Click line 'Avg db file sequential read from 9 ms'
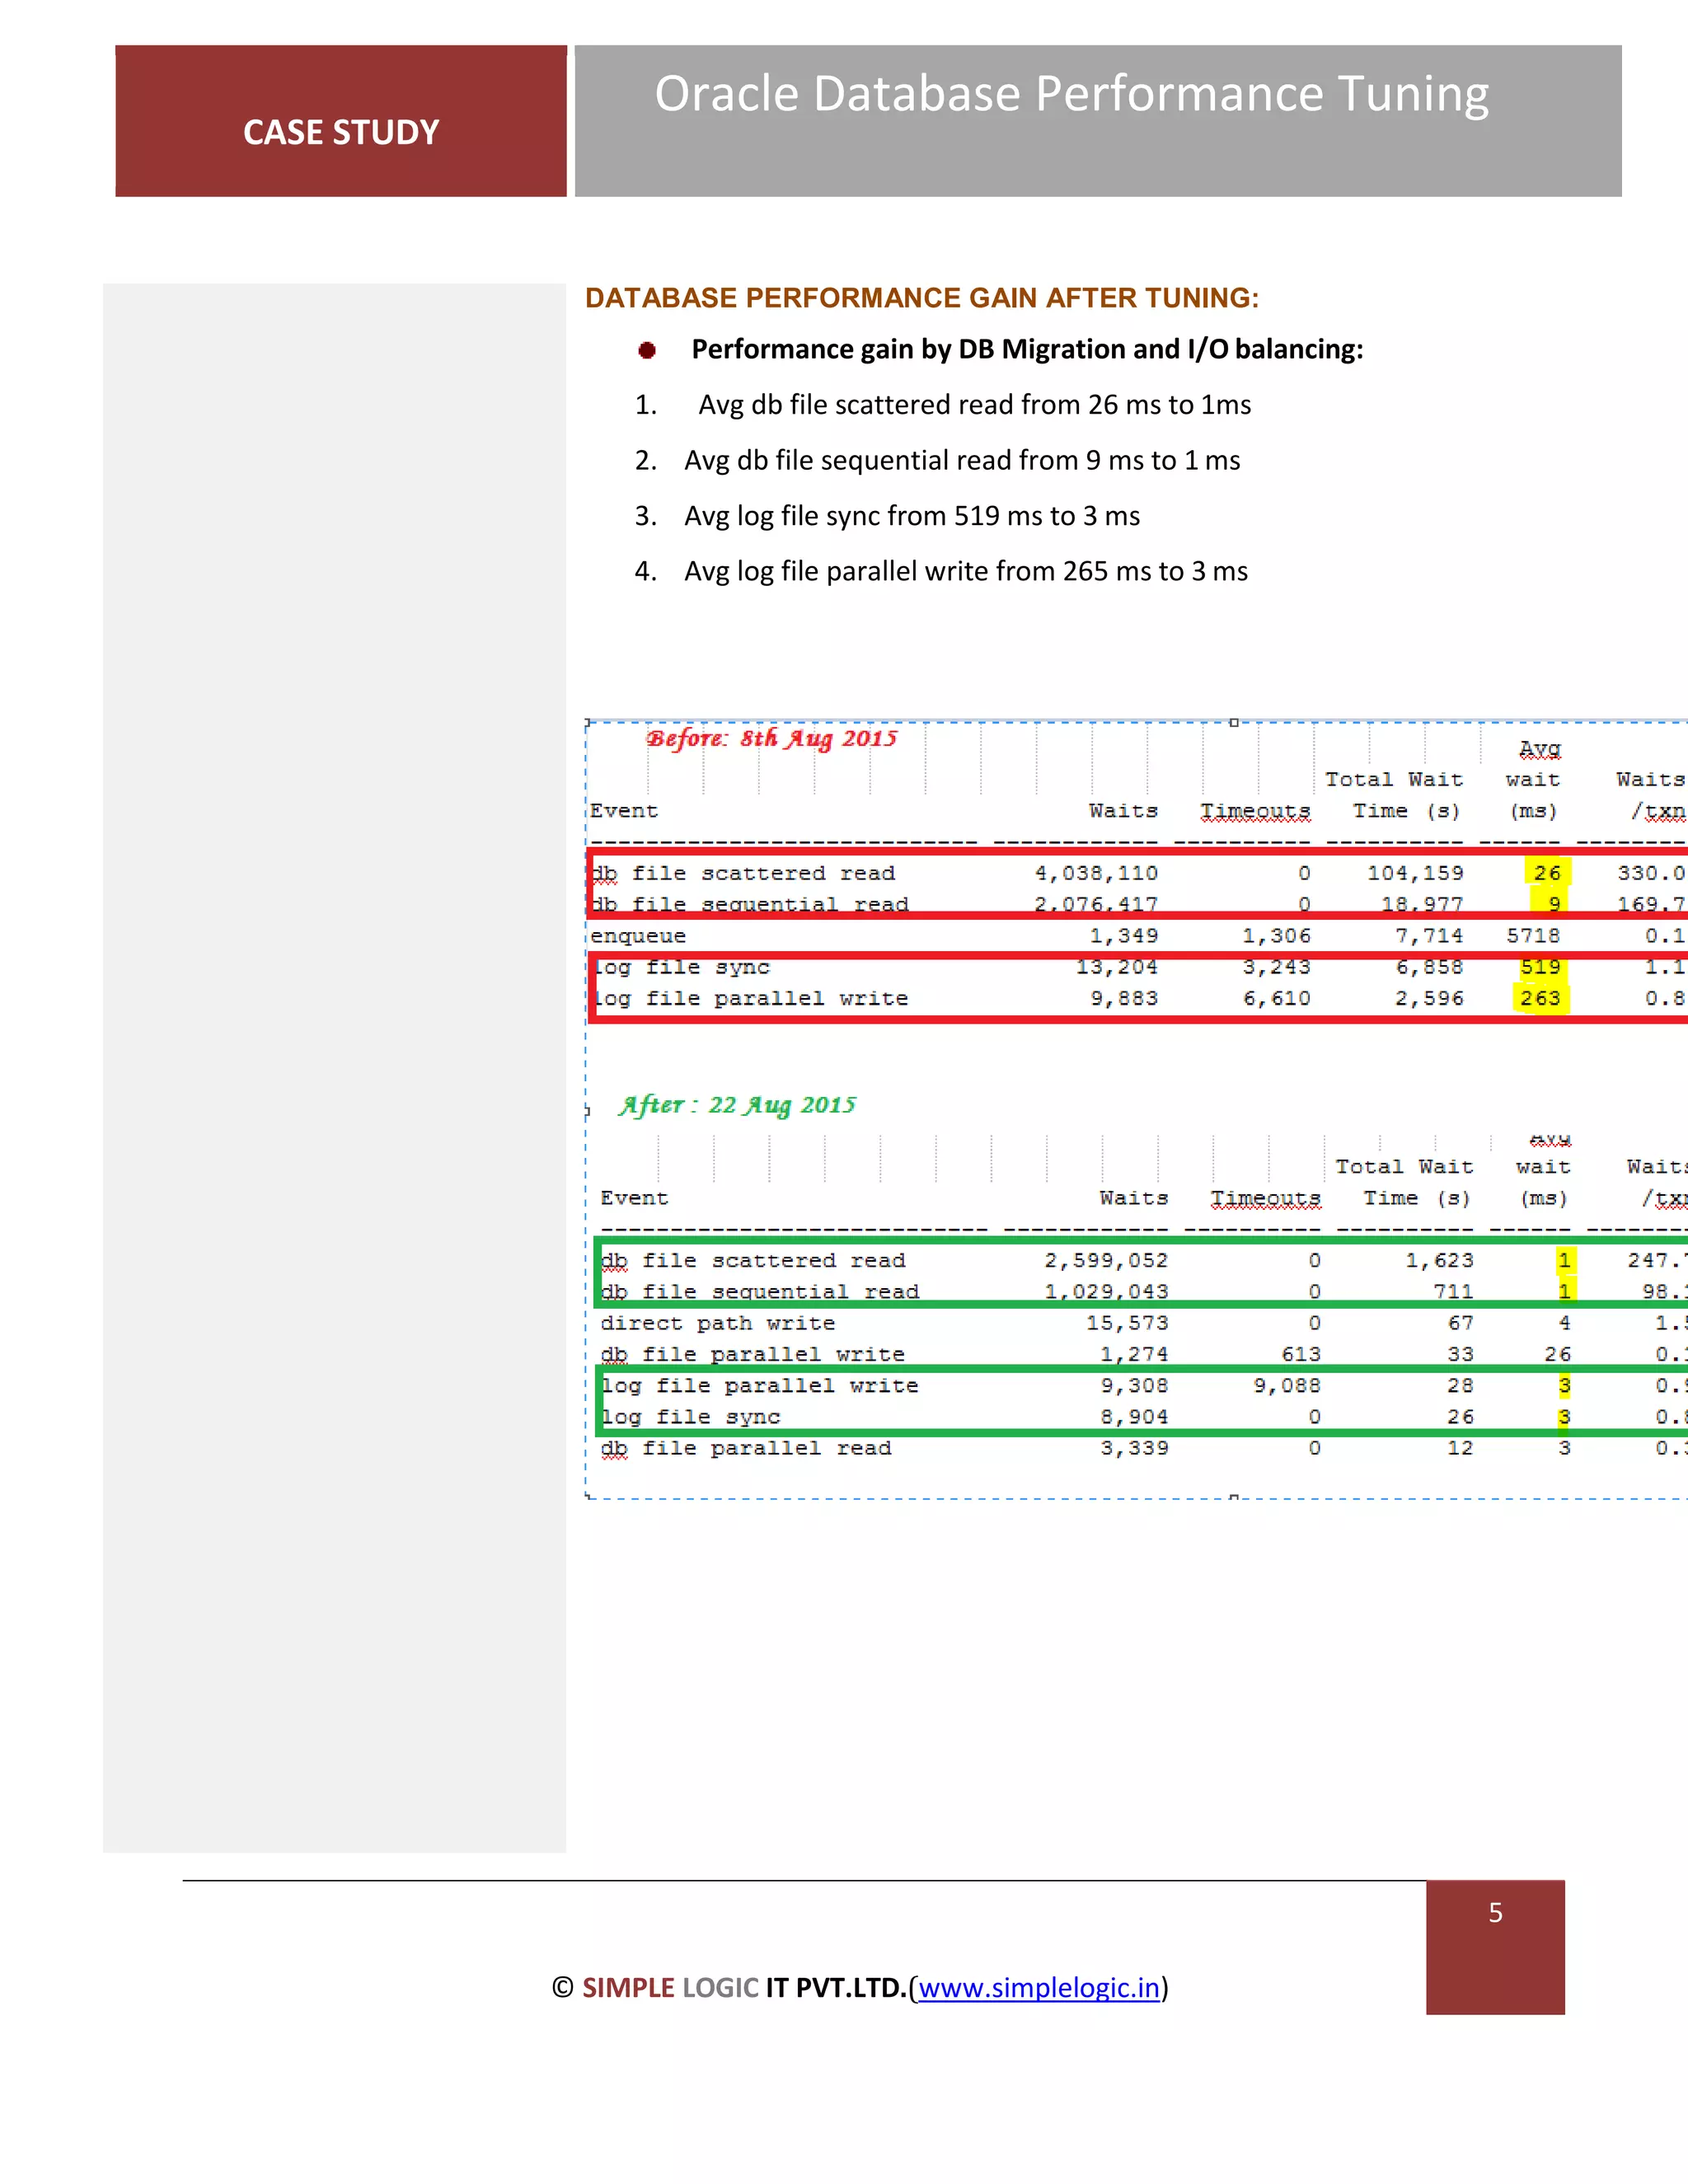Screen dimensions: 1688x2184 (x=962, y=460)
